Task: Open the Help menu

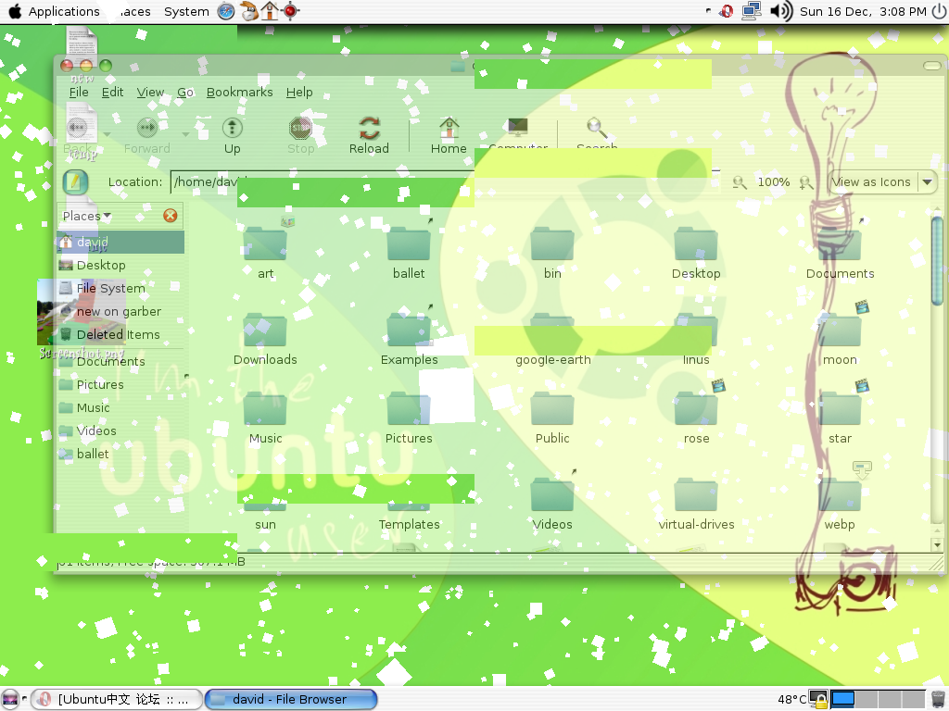Action: pos(299,92)
